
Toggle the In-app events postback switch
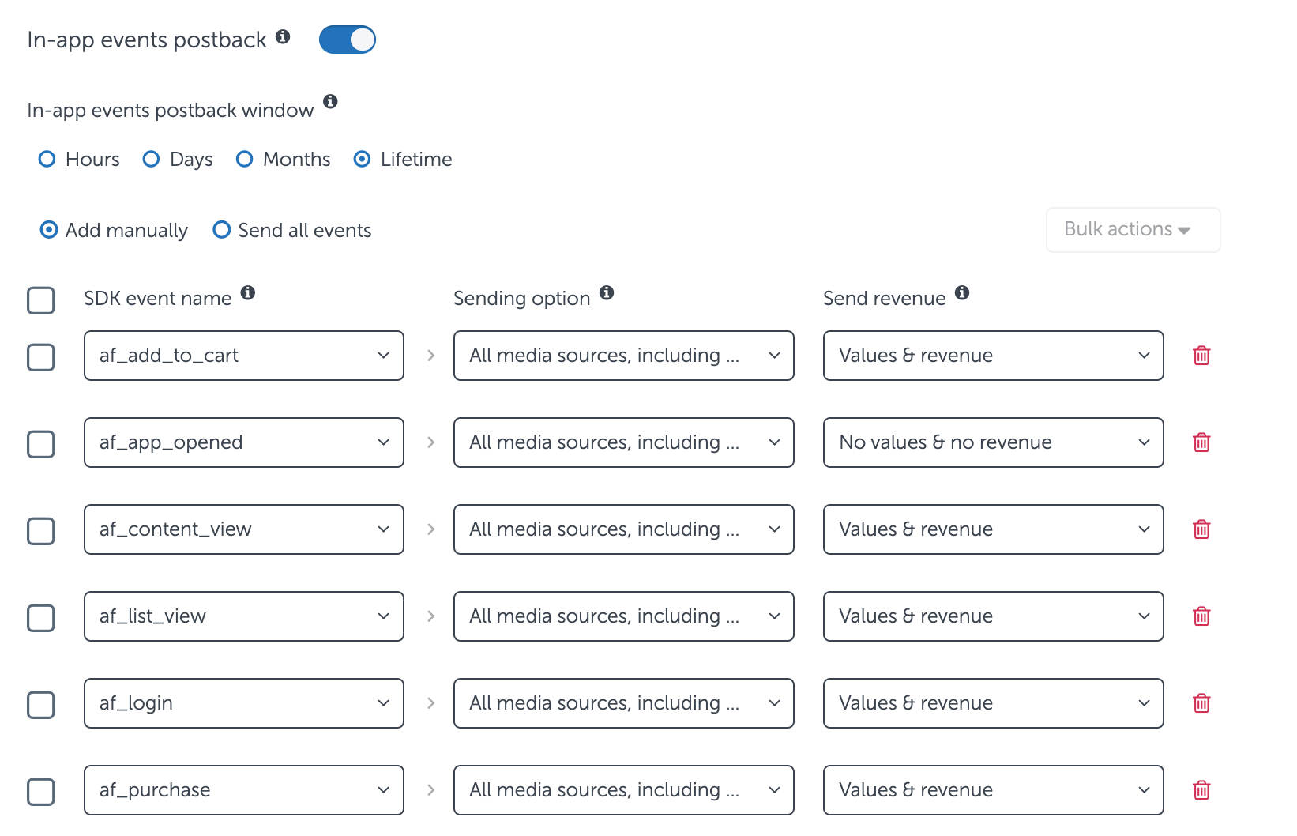click(348, 40)
